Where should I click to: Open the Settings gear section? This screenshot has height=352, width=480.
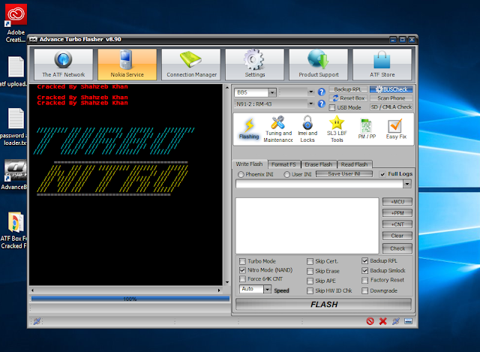[x=255, y=65]
